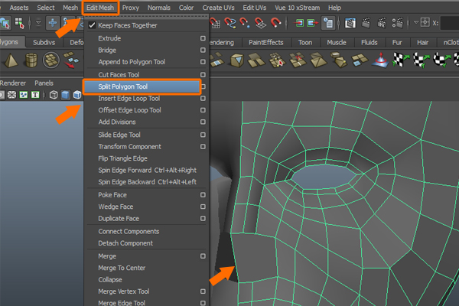Select Merge To Center menu entry

(123, 268)
